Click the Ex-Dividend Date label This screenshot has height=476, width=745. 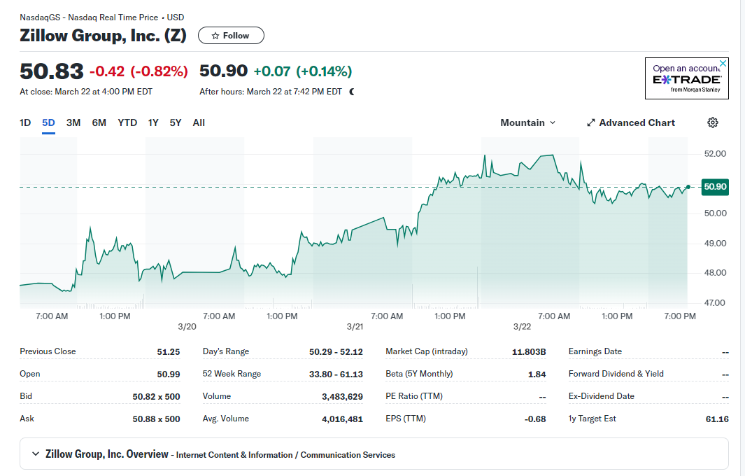(601, 396)
